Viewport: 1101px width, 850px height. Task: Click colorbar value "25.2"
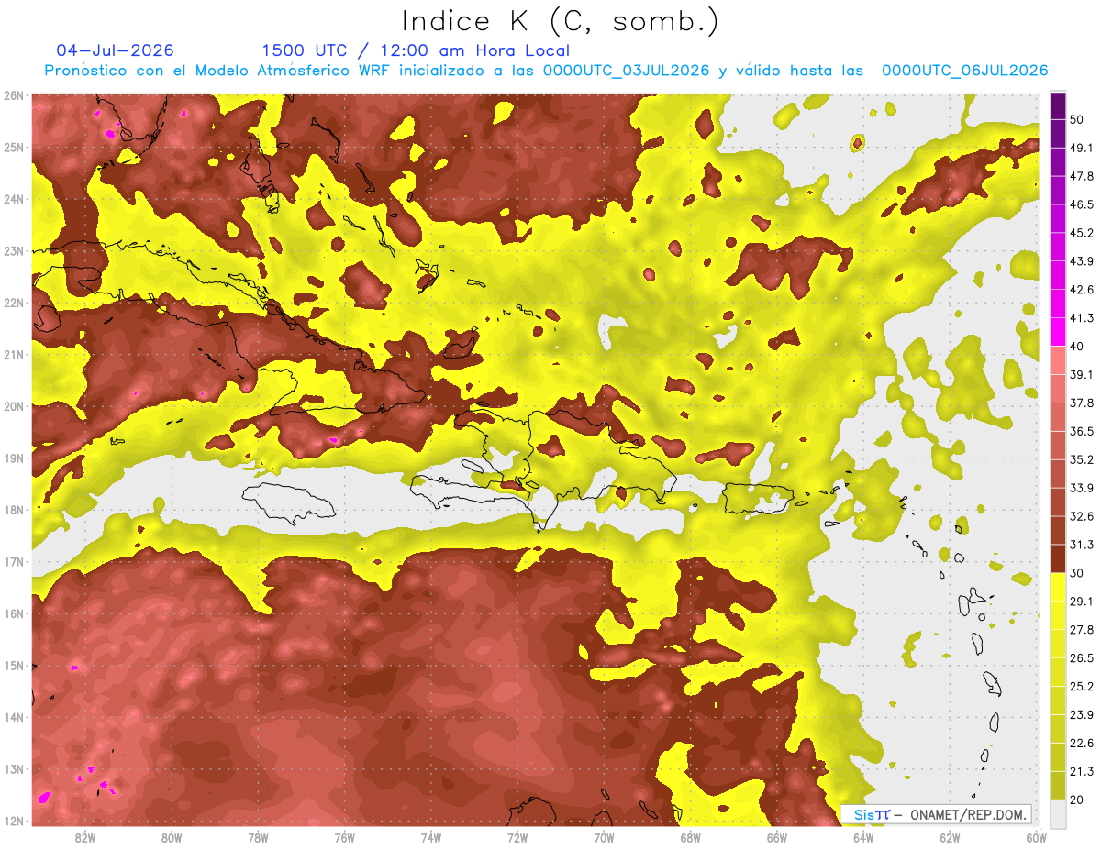pyautogui.click(x=1083, y=687)
